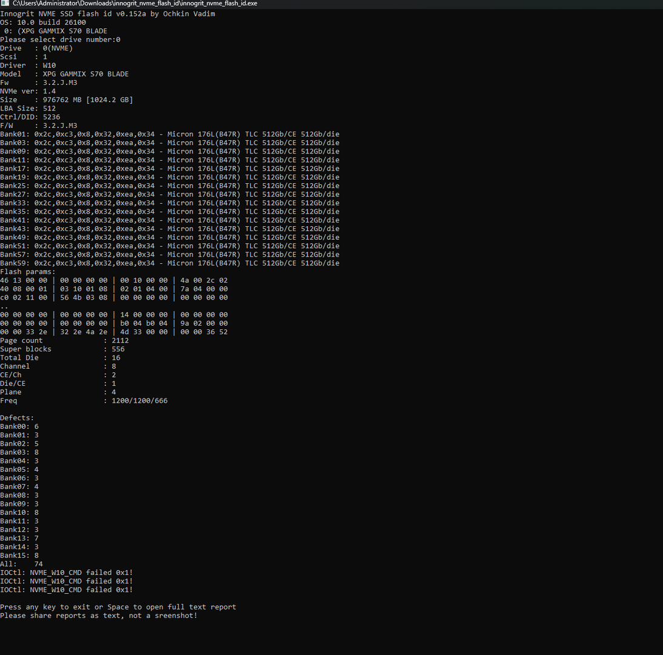Click the 'Bank05: 4' defects row
This screenshot has width=663, height=655.
pos(19,469)
